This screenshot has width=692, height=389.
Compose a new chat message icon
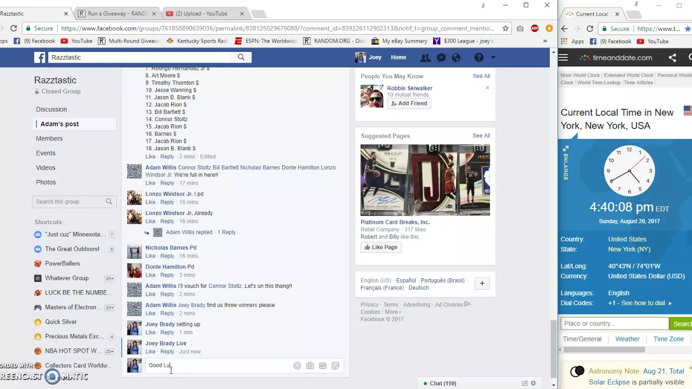coord(524,383)
